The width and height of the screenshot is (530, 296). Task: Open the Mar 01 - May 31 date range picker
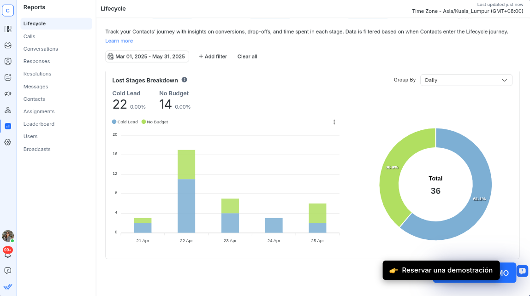point(147,56)
